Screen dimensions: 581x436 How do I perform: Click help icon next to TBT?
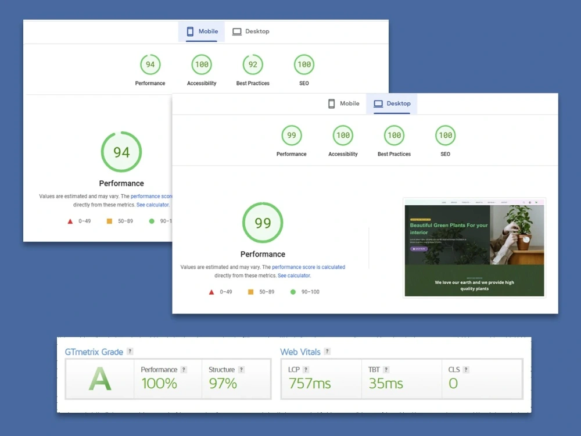[x=386, y=370]
